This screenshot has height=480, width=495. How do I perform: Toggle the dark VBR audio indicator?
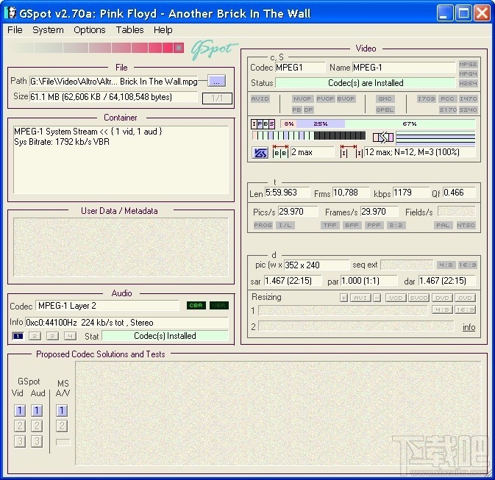[218, 306]
